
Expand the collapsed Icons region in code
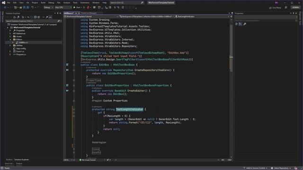(x=96, y=149)
